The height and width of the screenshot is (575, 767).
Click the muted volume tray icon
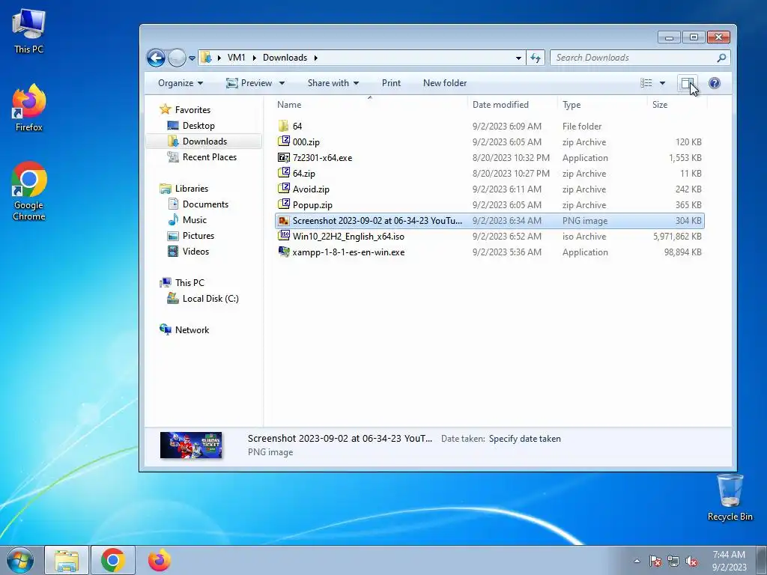point(691,562)
